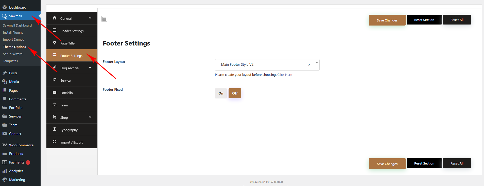Viewport: 484px width, 186px height.
Task: Follow the Click Here link
Action: pyautogui.click(x=285, y=75)
